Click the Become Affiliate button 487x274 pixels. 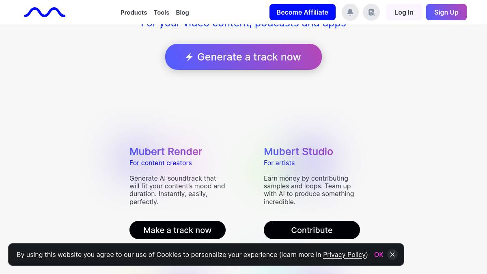[302, 12]
